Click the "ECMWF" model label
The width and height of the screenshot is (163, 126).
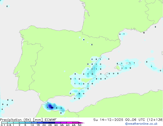pos(51,120)
